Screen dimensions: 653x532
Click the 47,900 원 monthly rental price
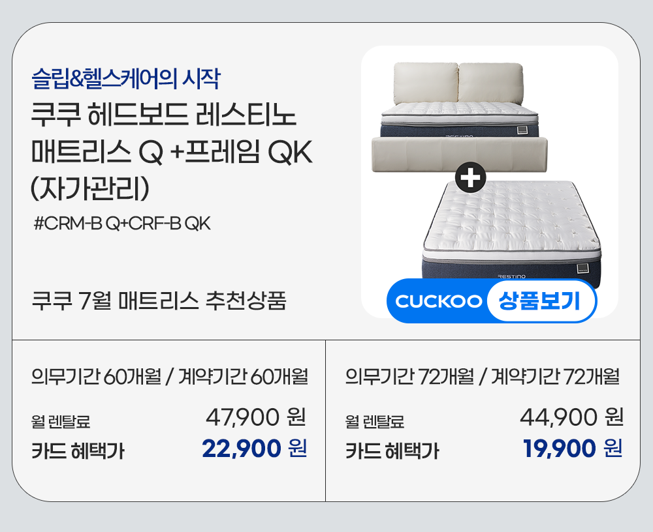click(256, 416)
